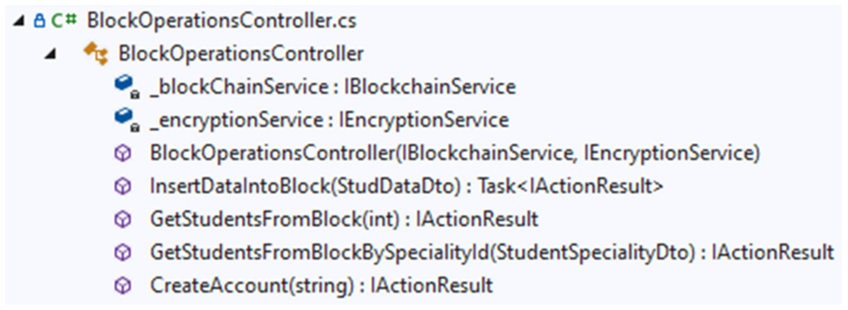Click the CreateAccount method icon
This screenshot has height=310, width=848.
123,286
